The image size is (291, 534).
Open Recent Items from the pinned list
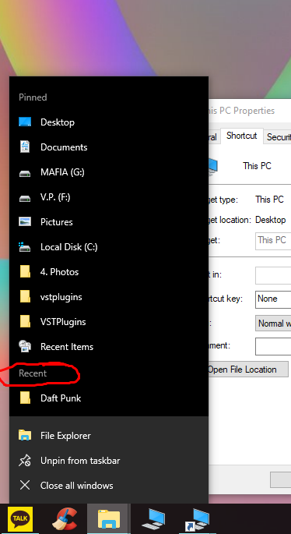click(x=109, y=347)
